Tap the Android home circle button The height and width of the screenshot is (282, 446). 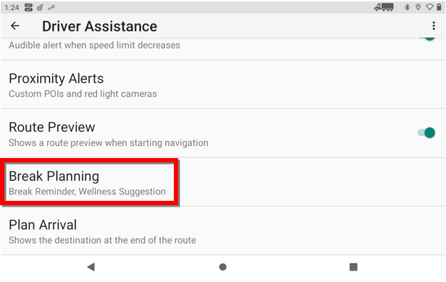(223, 267)
